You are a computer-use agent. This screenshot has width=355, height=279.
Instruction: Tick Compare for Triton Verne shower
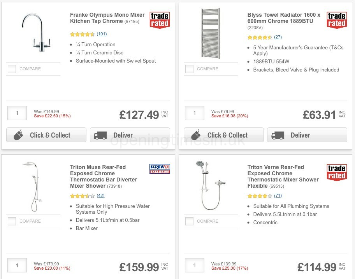pyautogui.click(x=189, y=221)
